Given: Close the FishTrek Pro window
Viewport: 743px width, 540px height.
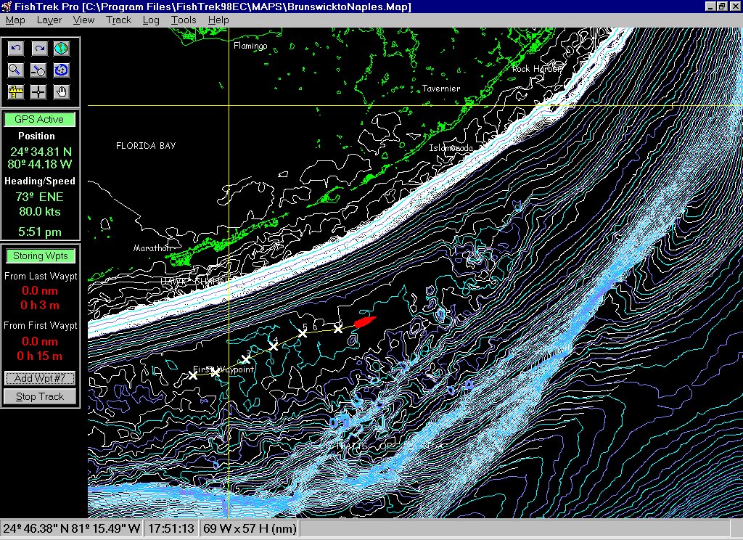Looking at the screenshot, I should (734, 6).
